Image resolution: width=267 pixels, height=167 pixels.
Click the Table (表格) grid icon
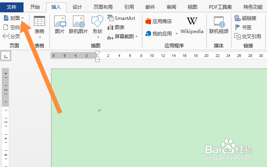(x=39, y=21)
